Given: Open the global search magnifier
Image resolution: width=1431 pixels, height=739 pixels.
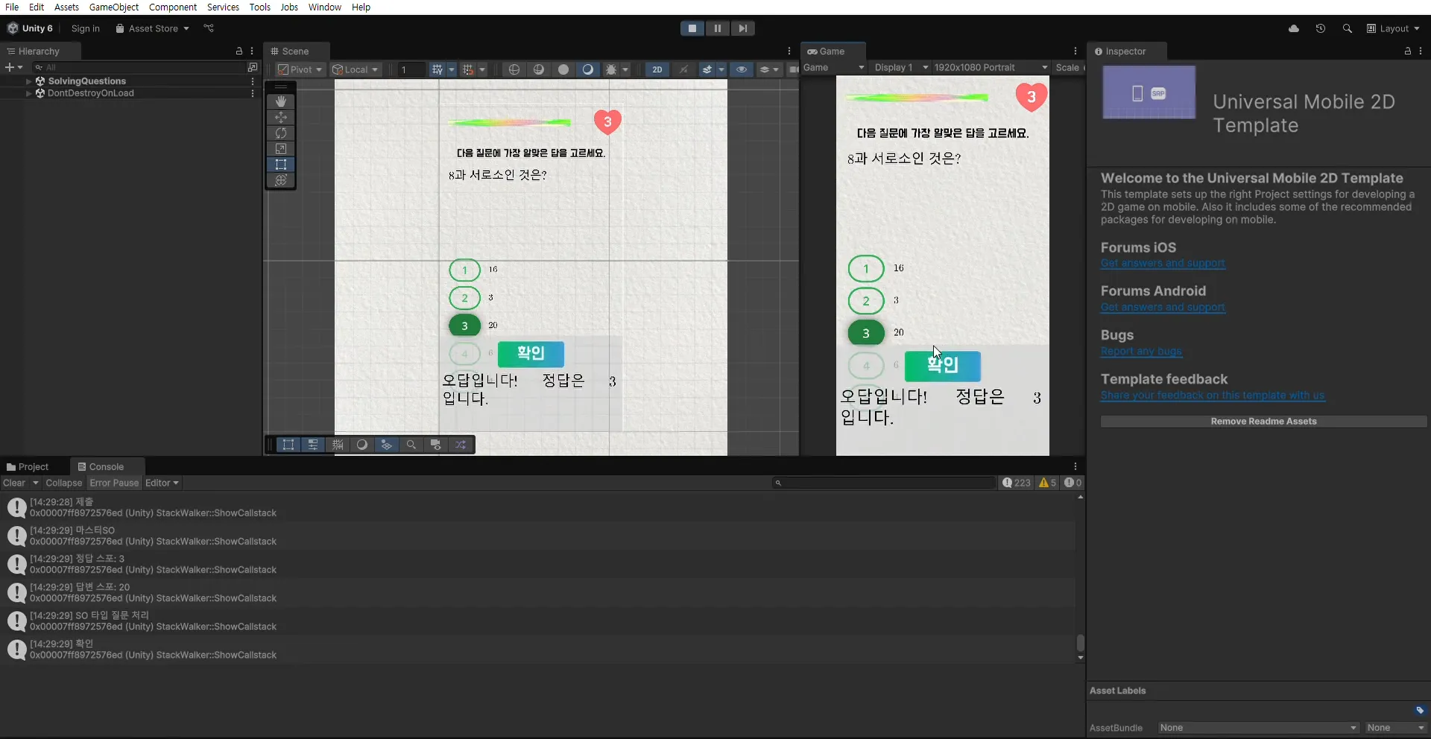Looking at the screenshot, I should coord(1347,28).
